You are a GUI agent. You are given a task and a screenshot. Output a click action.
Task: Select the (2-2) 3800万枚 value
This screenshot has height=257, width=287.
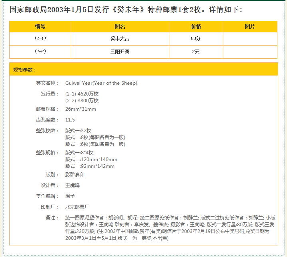(x=82, y=101)
